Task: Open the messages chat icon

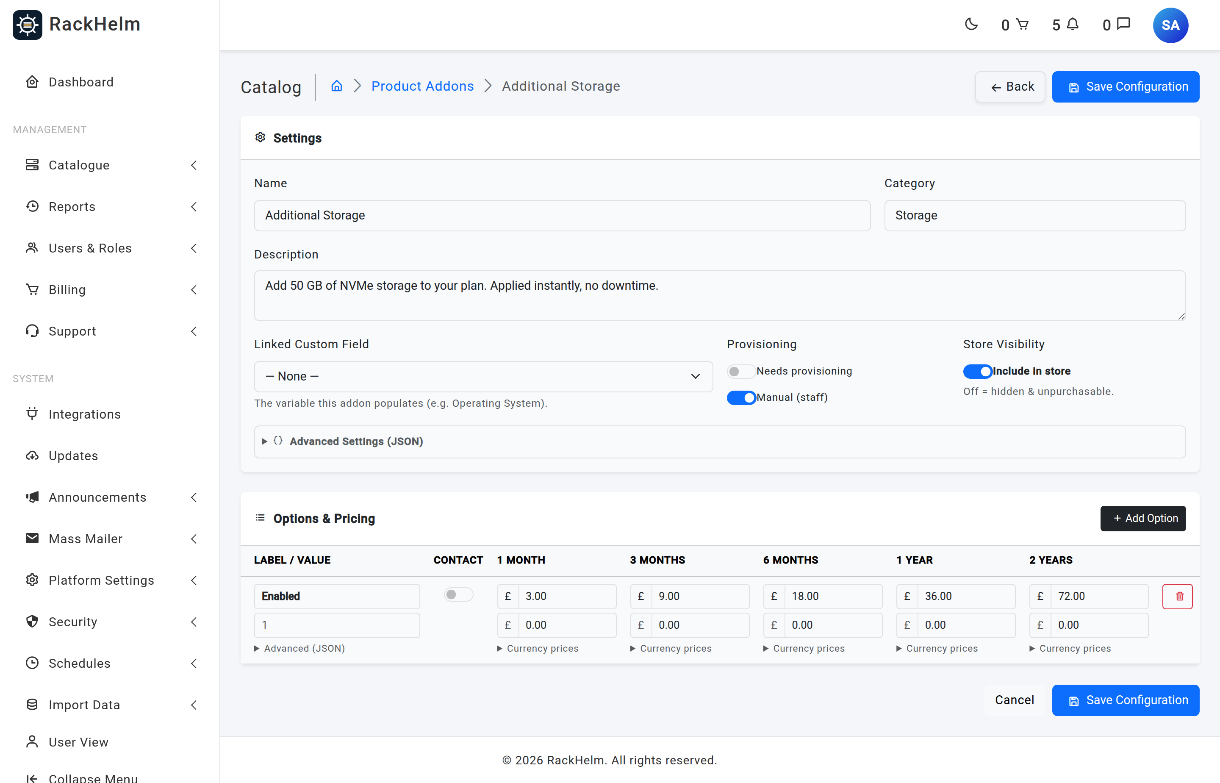Action: [1123, 25]
